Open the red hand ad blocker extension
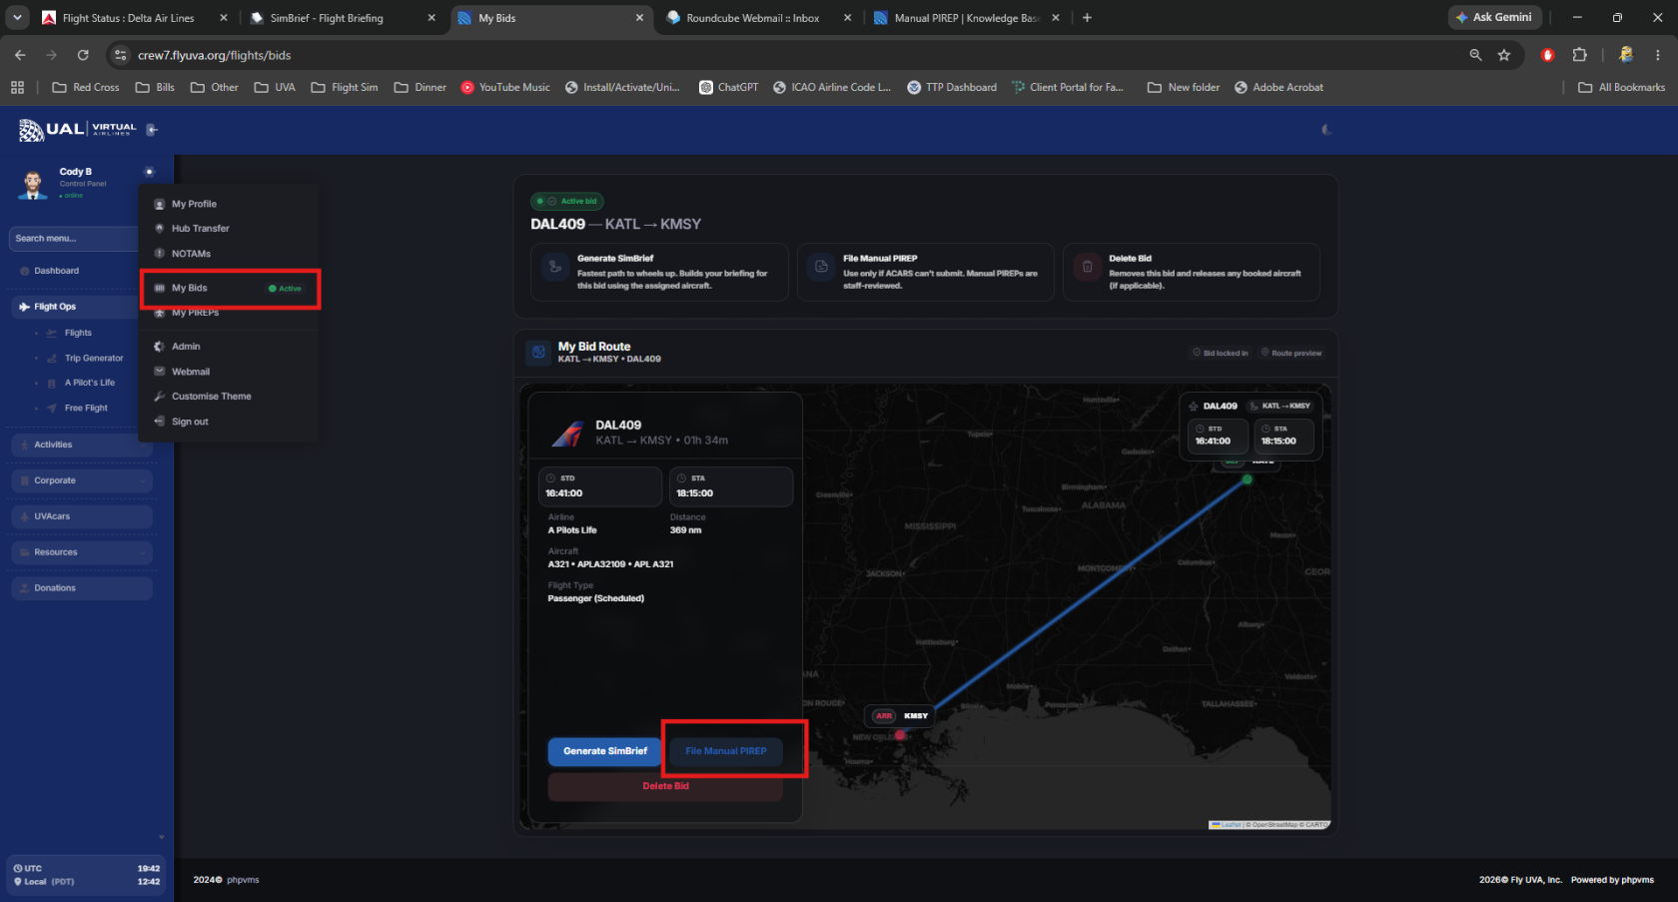The width and height of the screenshot is (1678, 902). [1548, 55]
